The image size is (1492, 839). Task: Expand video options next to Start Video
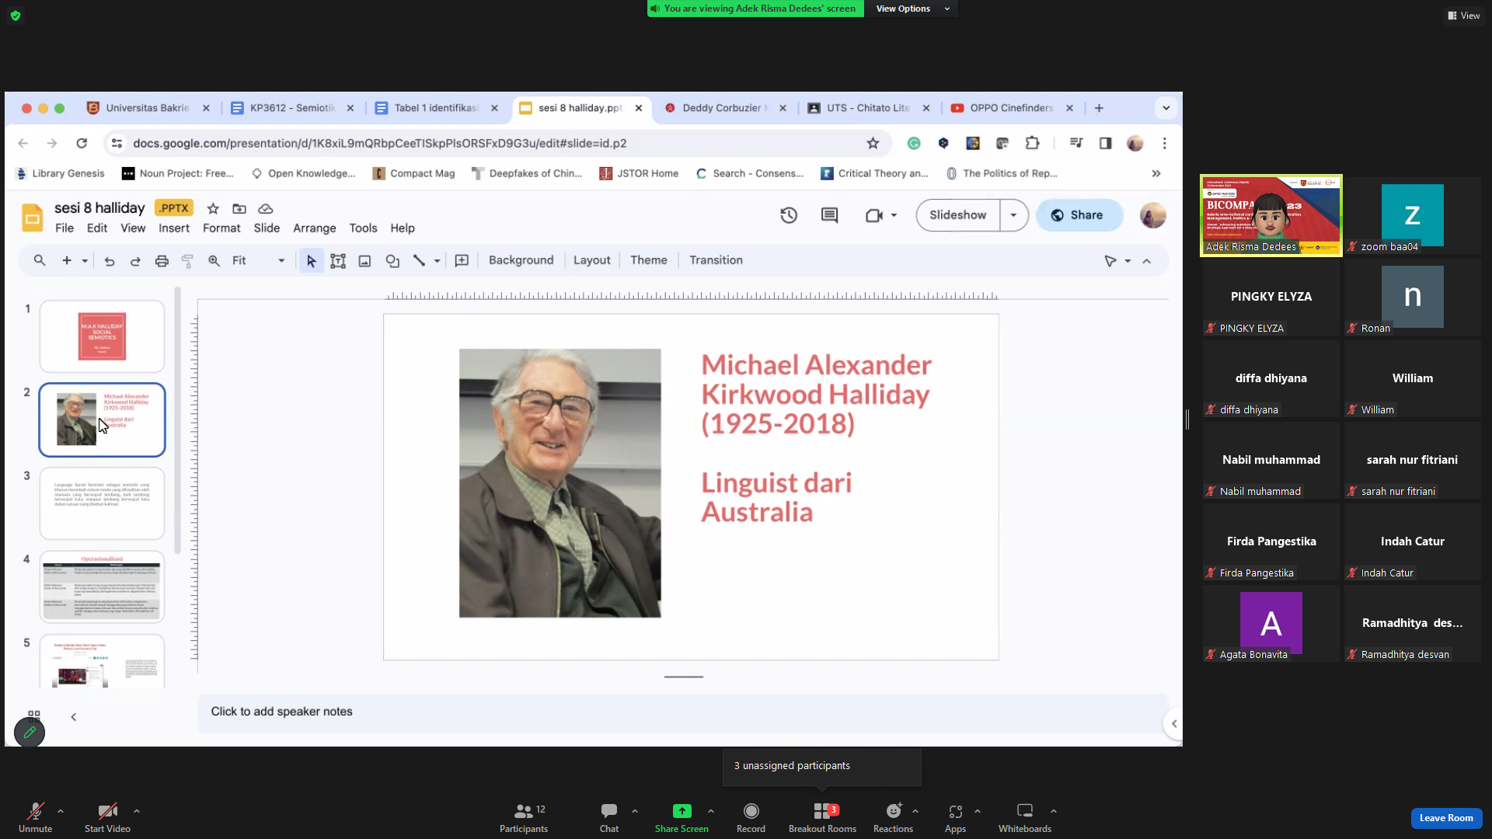(137, 811)
